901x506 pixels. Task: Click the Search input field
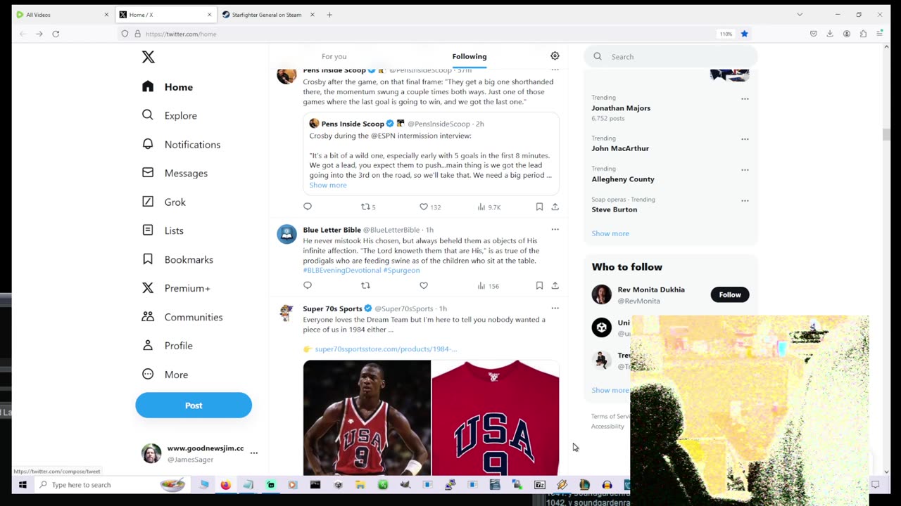(671, 56)
